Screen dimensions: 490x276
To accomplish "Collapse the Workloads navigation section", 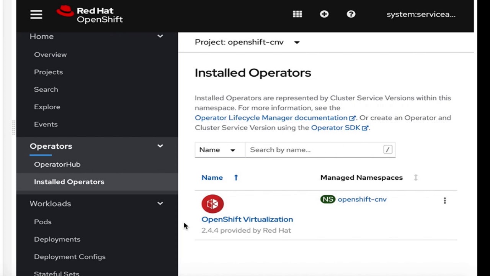I will pos(160,204).
